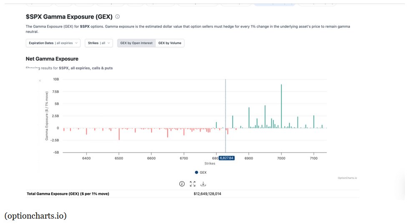Viewport: 414px width, 224px height.
Task: Click the Net Gamma Exposure heading
Action: [52, 59]
